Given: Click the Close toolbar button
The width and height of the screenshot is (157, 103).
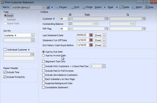Looking at the screenshot, I should pyautogui.click(x=149, y=7).
